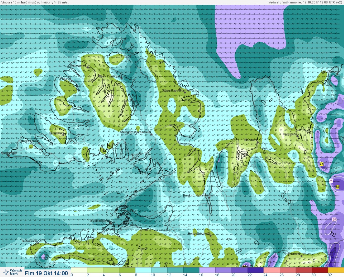Click the Bolungarvík station label
Image resolution: width=344 pixels, height=277 pixels.
pos(78,65)
